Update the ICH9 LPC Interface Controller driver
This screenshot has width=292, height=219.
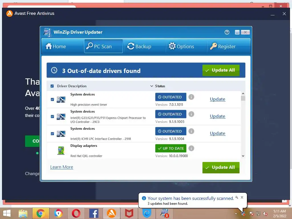pyautogui.click(x=218, y=133)
